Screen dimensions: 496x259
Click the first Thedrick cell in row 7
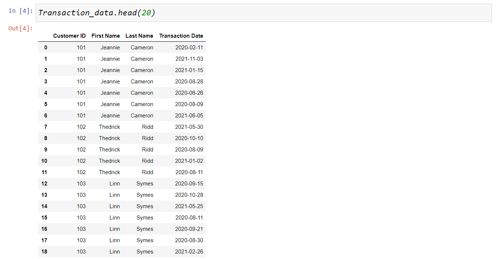(109, 127)
